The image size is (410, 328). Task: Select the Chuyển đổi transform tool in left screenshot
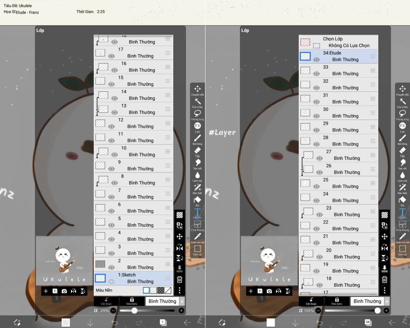tap(197, 90)
